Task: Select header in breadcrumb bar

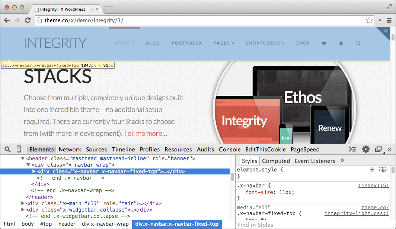Action: [67, 224]
